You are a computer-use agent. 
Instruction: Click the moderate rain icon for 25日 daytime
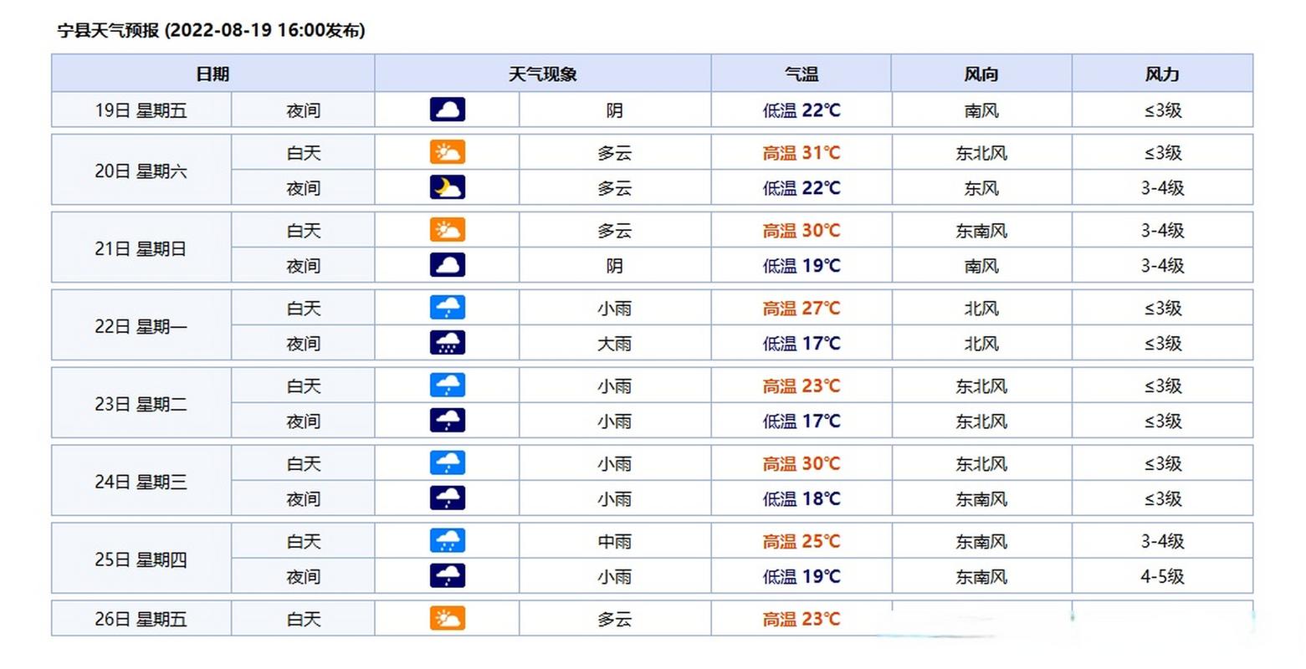tap(448, 541)
